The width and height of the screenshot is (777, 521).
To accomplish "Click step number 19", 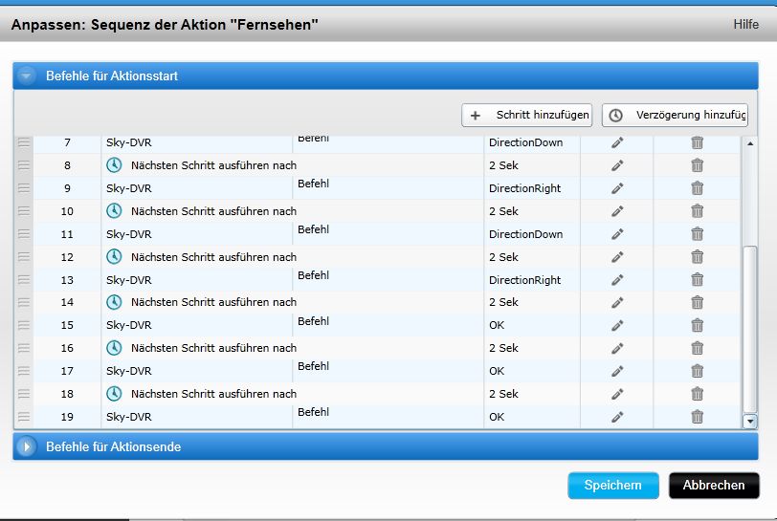I will pyautogui.click(x=67, y=417).
